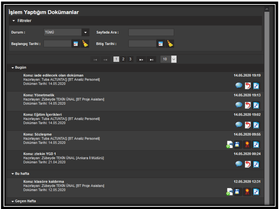The image size is (279, 209).
Task: Click forward document icon for klasöre kaldırma
Action: pos(229,192)
